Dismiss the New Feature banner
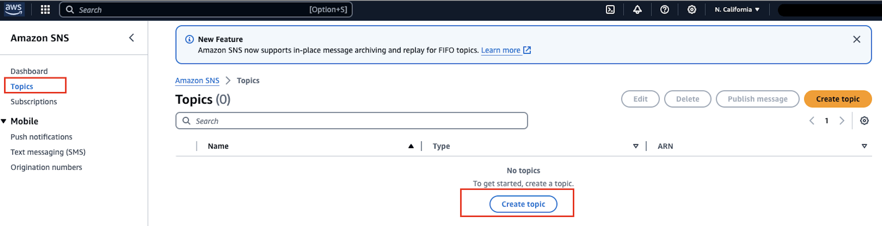Image resolution: width=882 pixels, height=226 pixels. point(857,39)
